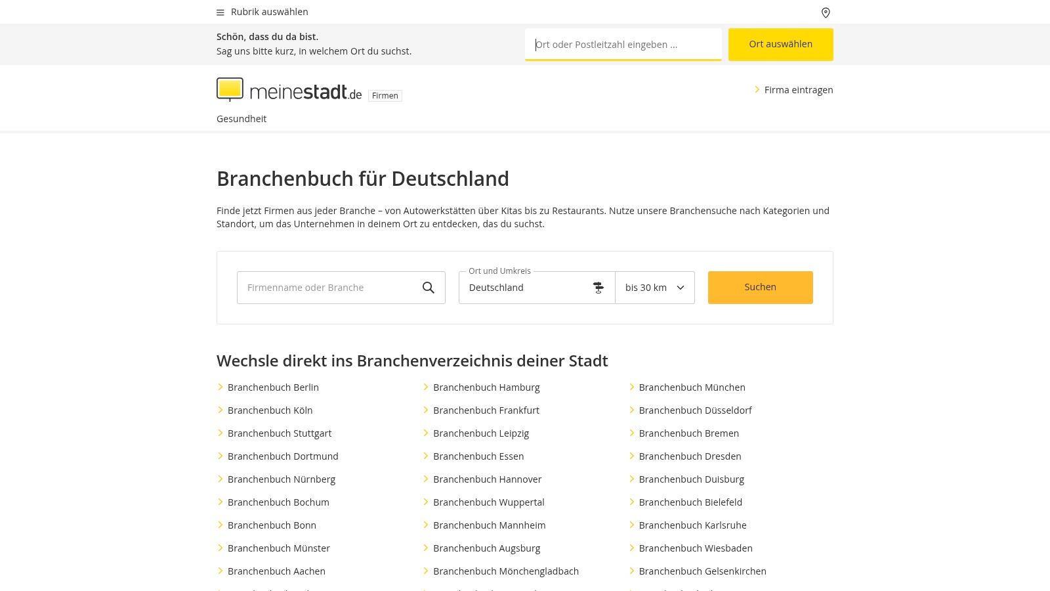Viewport: 1050px width, 591px height.
Task: Open Branchenbuch Hamburg
Action: (486, 387)
